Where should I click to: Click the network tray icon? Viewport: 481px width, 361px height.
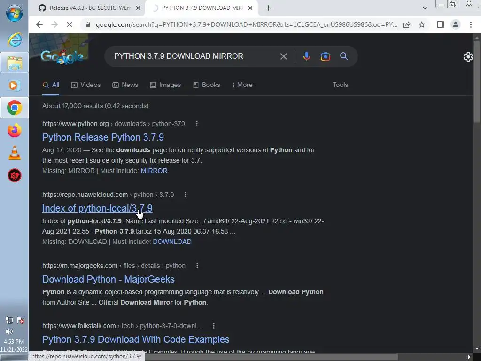click(9, 321)
